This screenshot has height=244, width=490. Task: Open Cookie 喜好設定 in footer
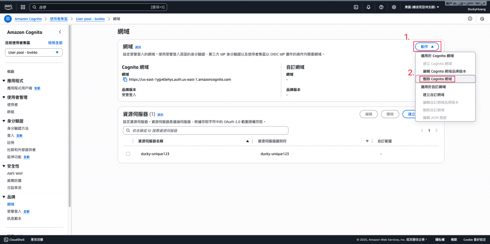(474, 240)
